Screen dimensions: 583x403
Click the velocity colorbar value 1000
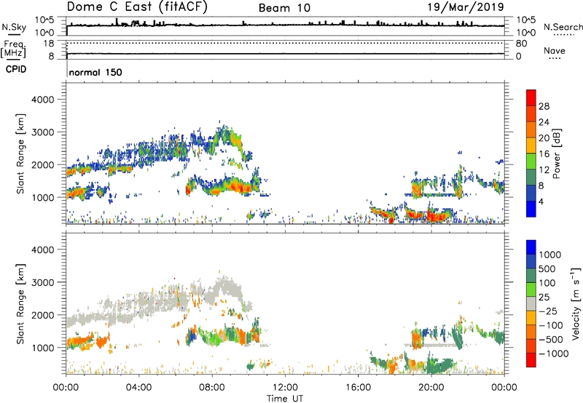pyautogui.click(x=550, y=255)
